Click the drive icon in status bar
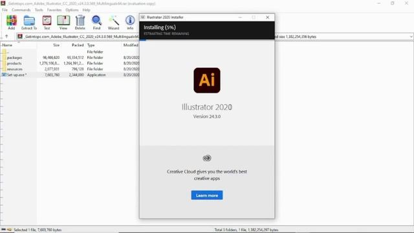This screenshot has height=233, width=414. tap(4, 230)
